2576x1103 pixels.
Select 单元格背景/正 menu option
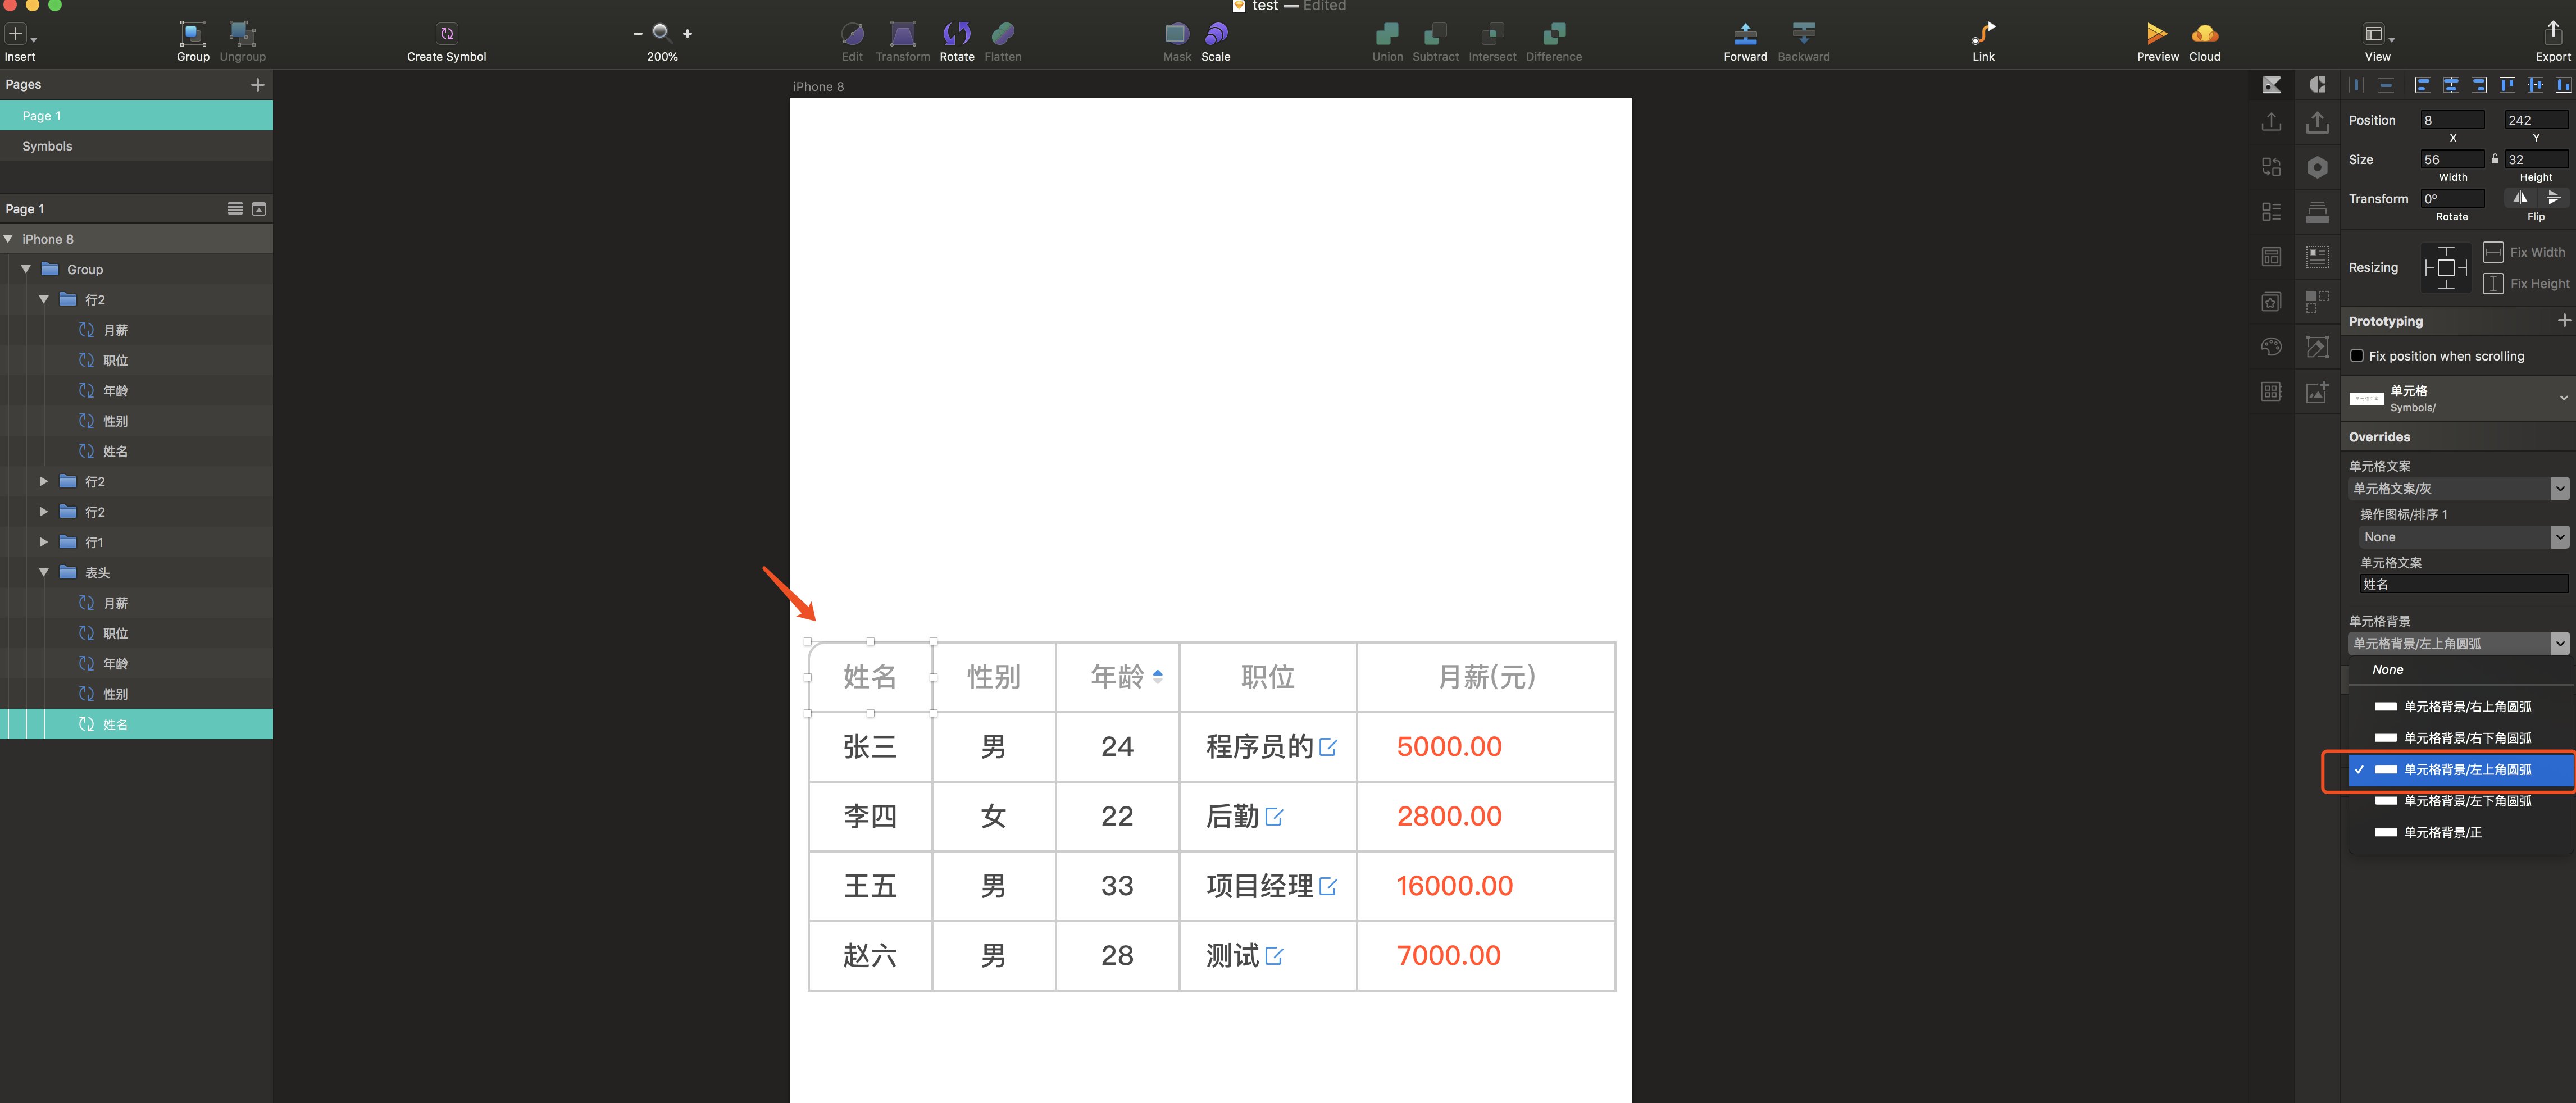[x=2442, y=833]
